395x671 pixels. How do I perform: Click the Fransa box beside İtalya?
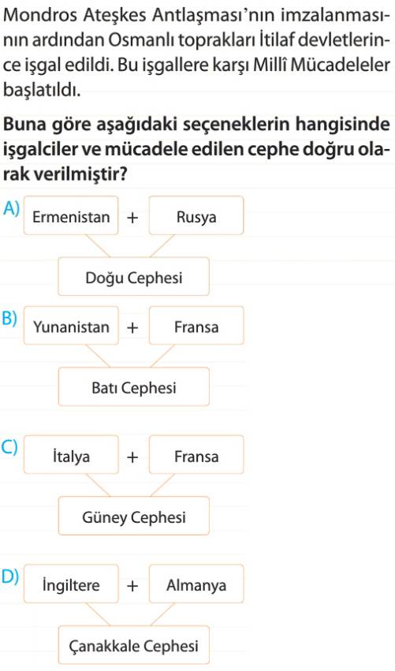coord(196,455)
